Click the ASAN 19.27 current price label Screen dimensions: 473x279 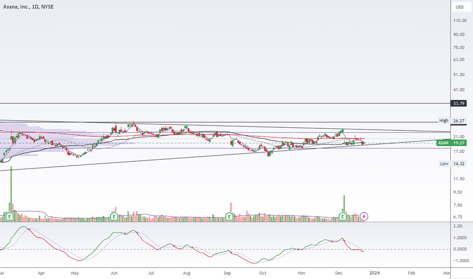pyautogui.click(x=451, y=143)
